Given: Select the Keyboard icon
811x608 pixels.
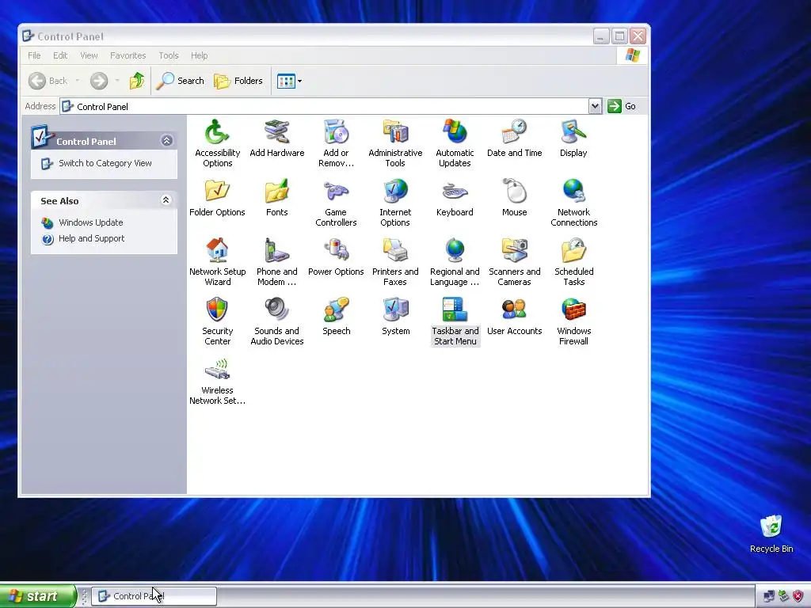Looking at the screenshot, I should [x=455, y=197].
